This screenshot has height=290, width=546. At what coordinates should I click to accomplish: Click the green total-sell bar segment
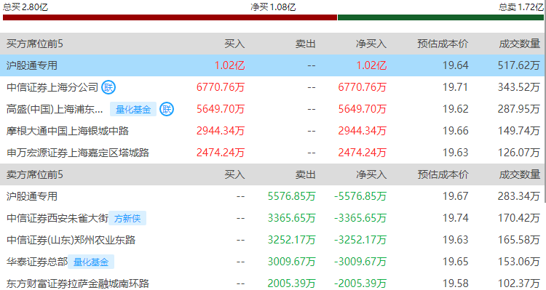point(440,17)
